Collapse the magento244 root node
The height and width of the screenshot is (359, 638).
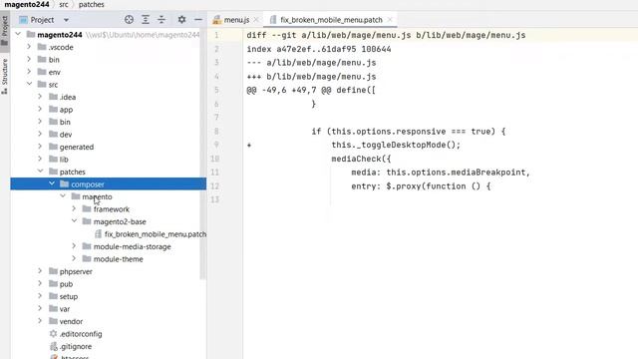click(x=18, y=34)
